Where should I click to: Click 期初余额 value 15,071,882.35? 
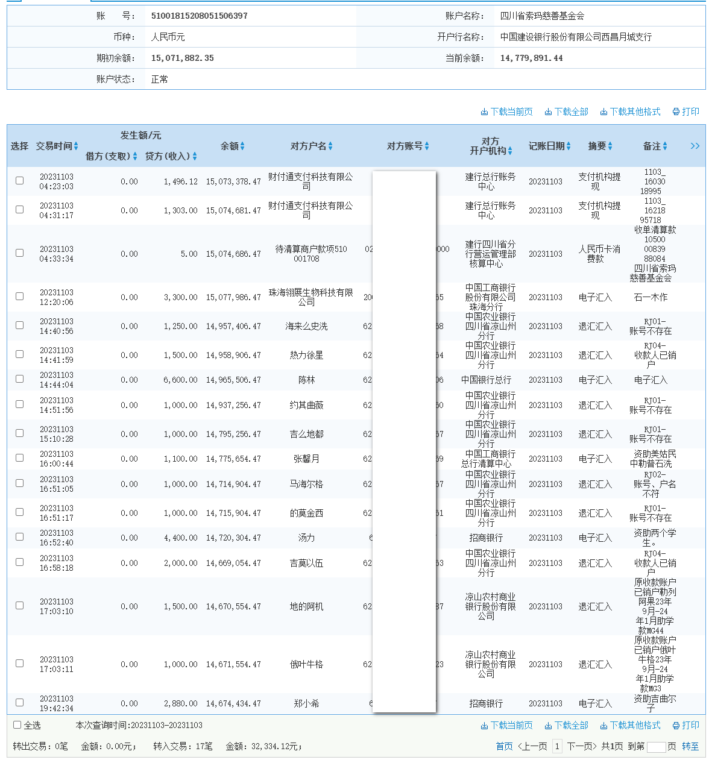tap(182, 58)
